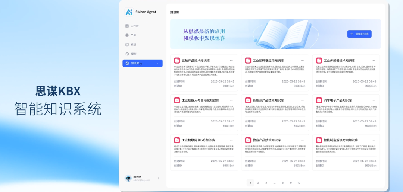403x192 pixels.
Task: Open the more options menu for 工业读码器应用知识库
Action: click(302, 61)
